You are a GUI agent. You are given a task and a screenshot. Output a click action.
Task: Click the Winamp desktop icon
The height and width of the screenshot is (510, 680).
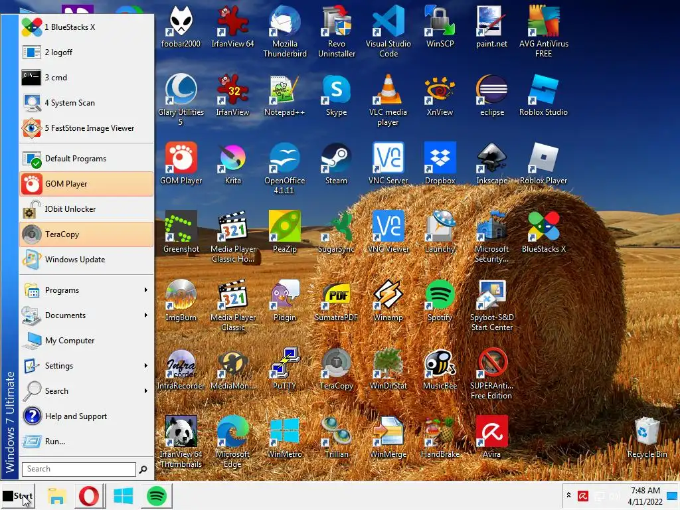coord(388,301)
